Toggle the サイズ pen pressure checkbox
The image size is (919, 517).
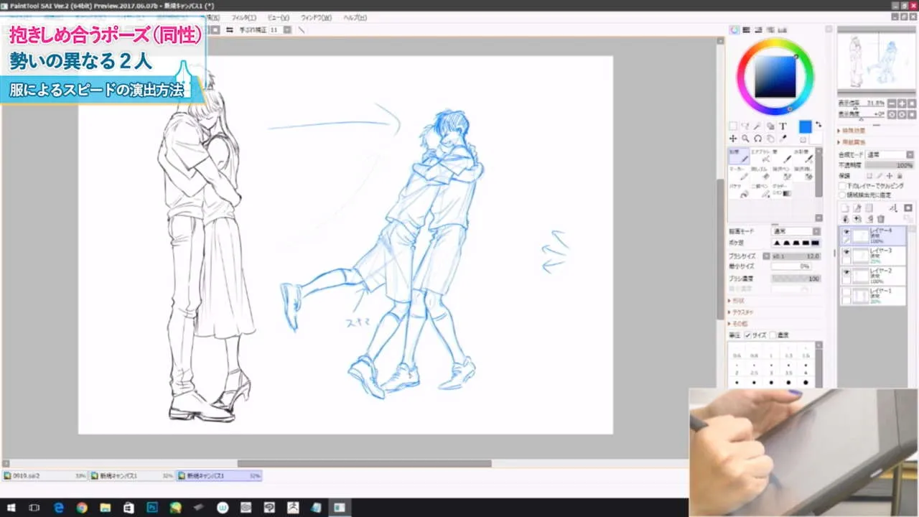click(x=749, y=334)
